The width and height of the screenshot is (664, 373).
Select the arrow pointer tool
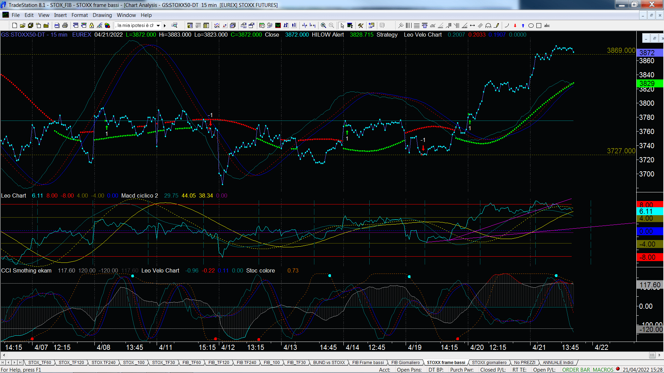[342, 26]
